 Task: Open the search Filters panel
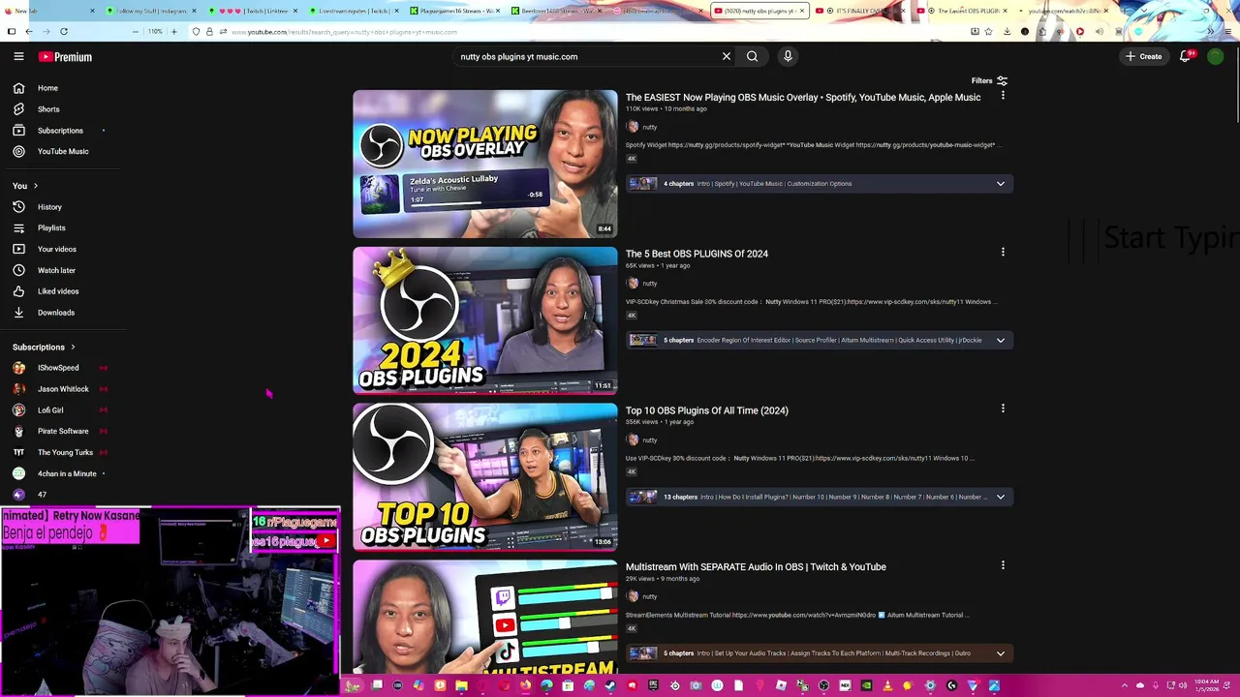[989, 80]
